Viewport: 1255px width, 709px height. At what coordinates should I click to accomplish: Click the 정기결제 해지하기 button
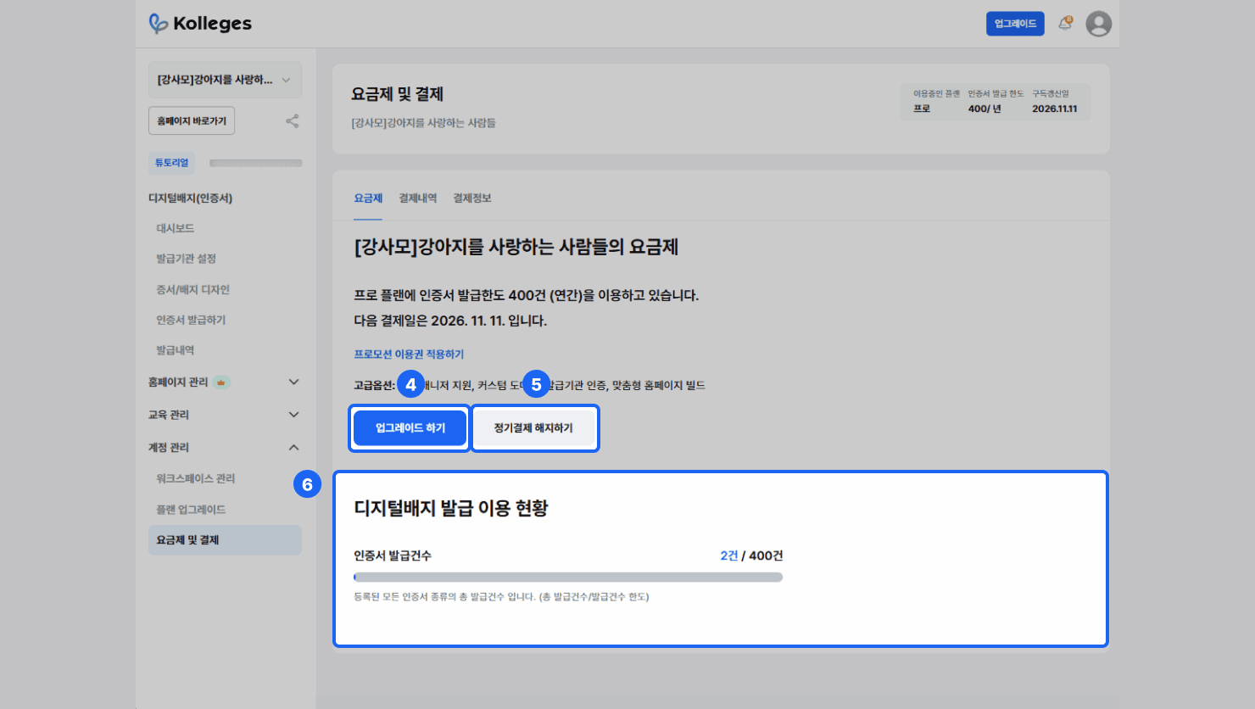(x=534, y=428)
